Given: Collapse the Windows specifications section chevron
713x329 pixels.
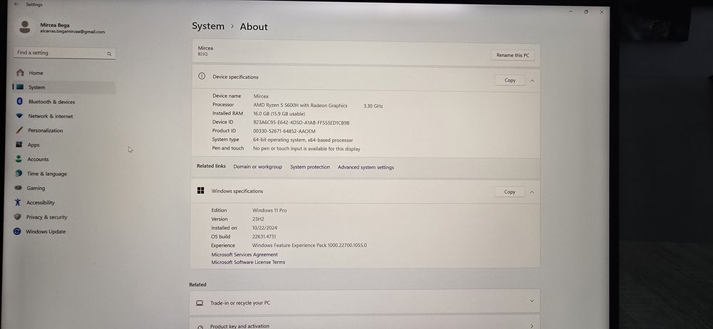Looking at the screenshot, I should click(x=532, y=192).
